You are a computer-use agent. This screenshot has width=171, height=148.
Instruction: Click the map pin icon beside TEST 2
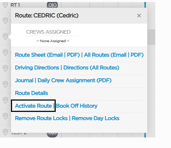click(5, 132)
